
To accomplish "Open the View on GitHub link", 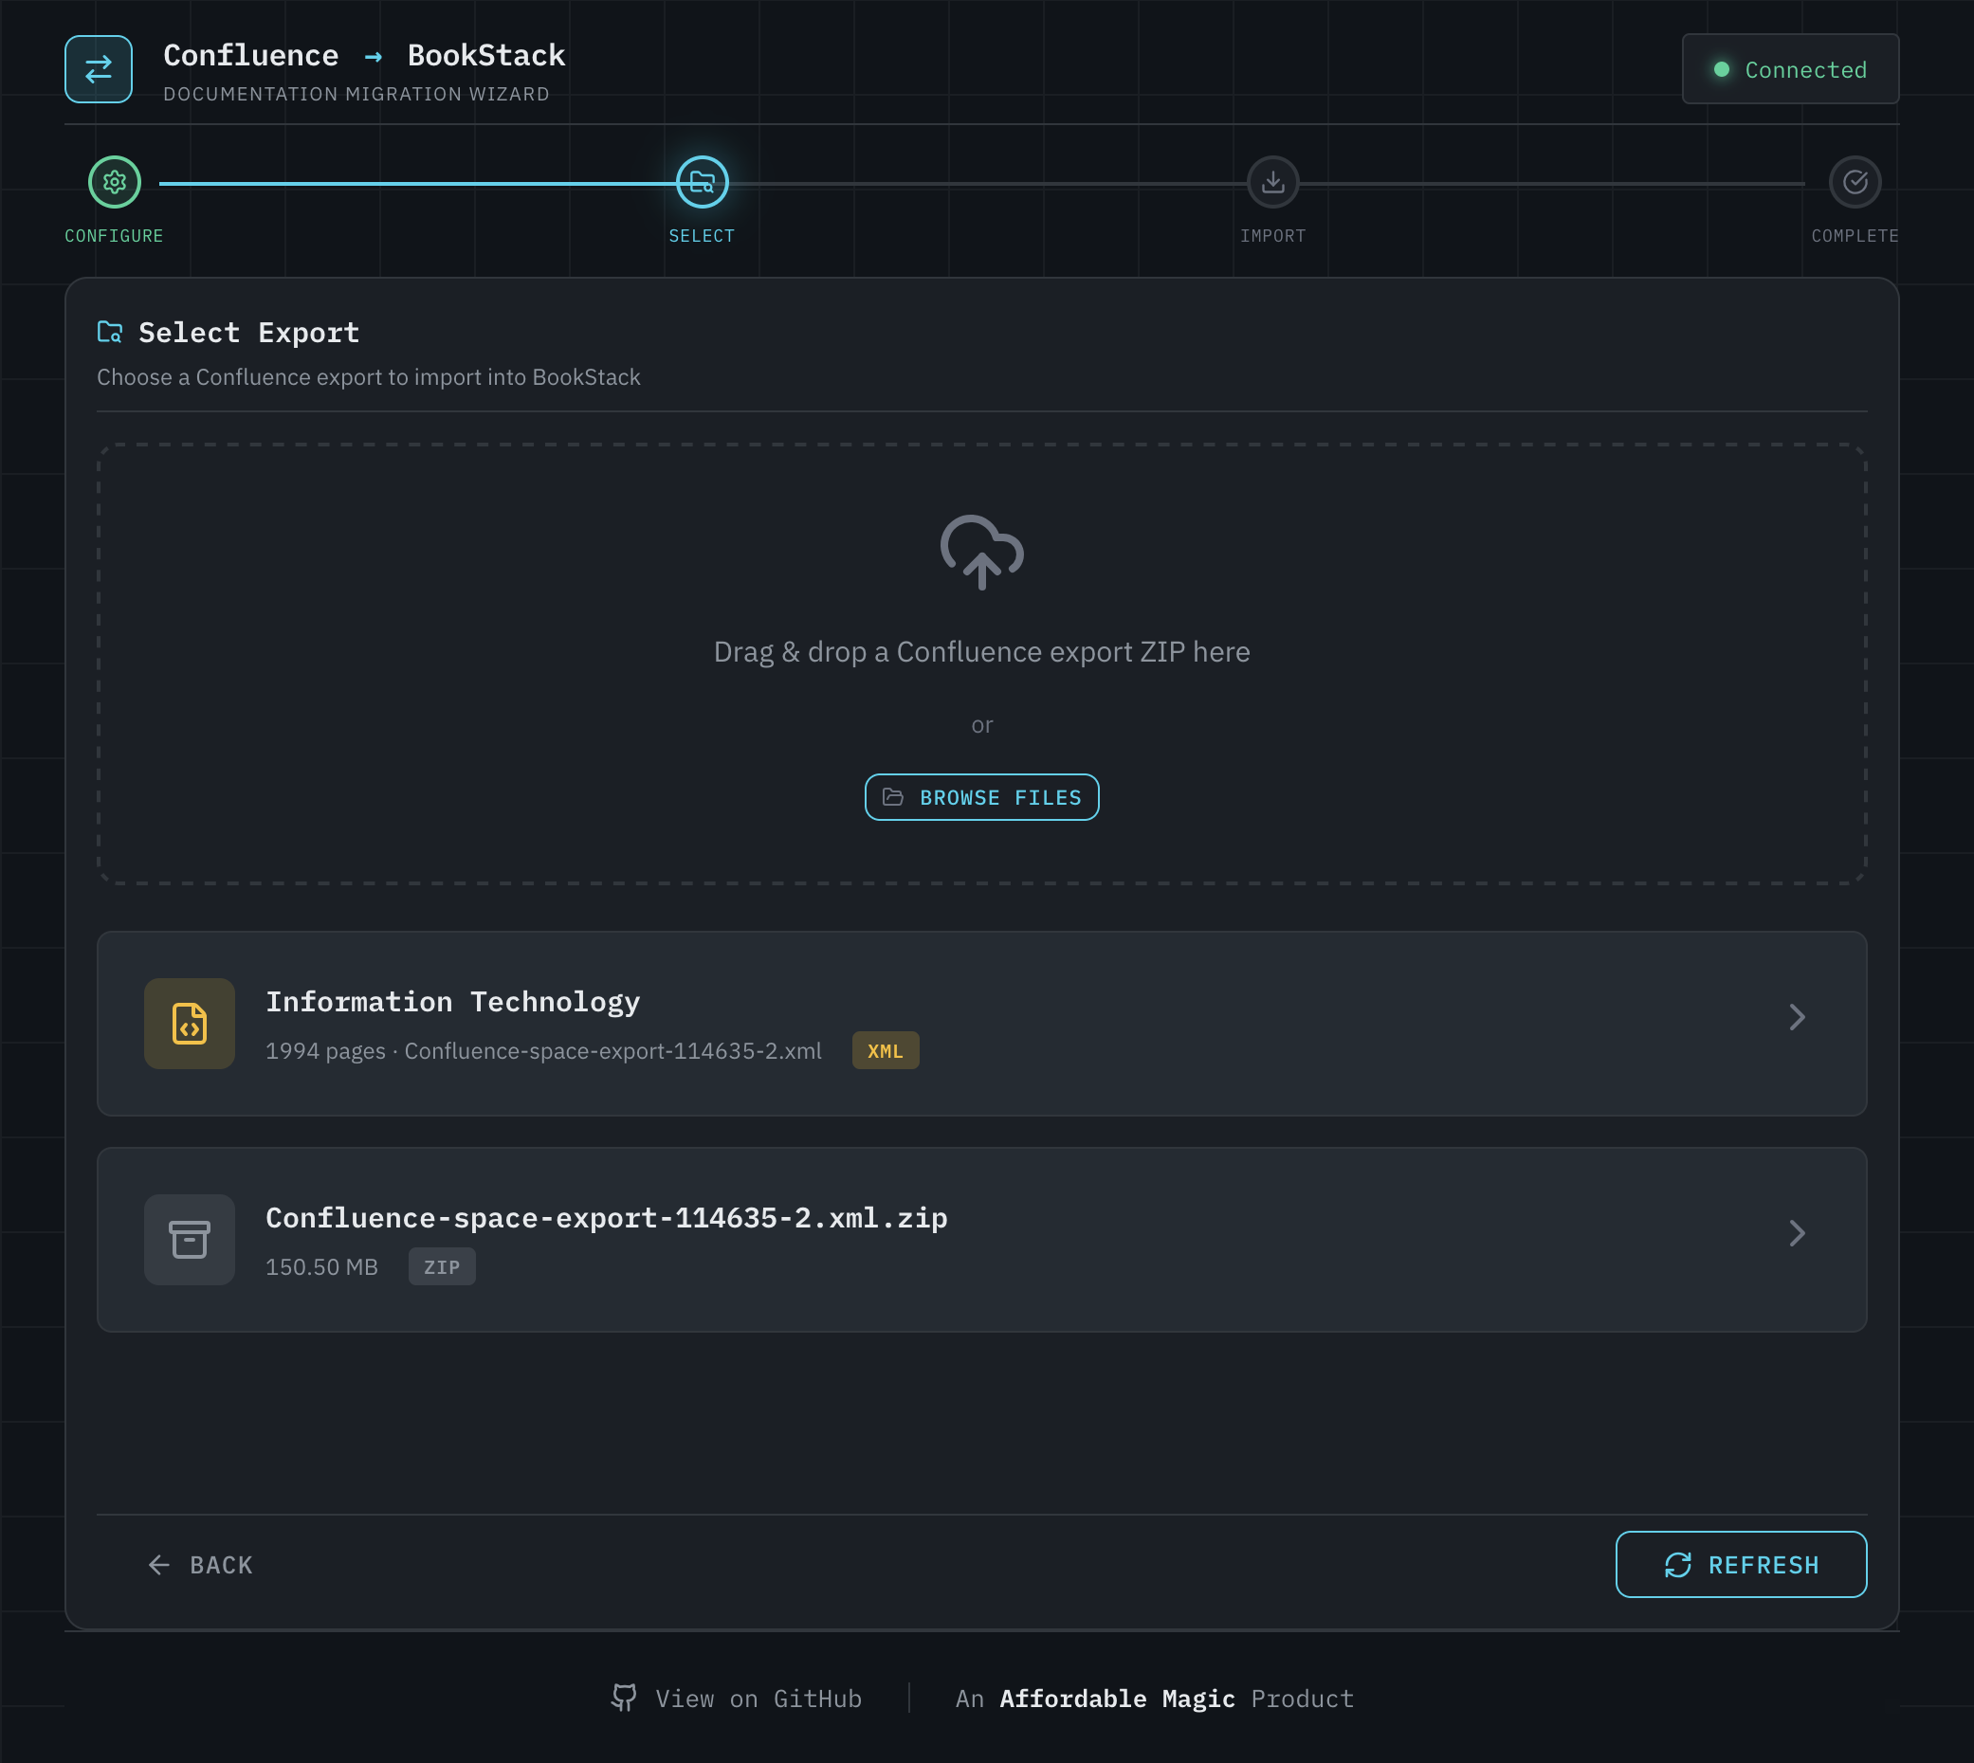I will coord(759,1698).
